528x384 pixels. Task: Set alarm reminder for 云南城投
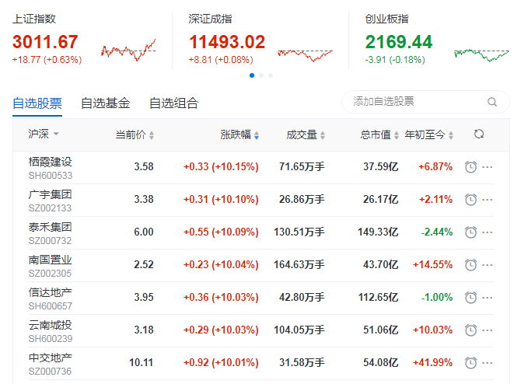[x=470, y=330]
